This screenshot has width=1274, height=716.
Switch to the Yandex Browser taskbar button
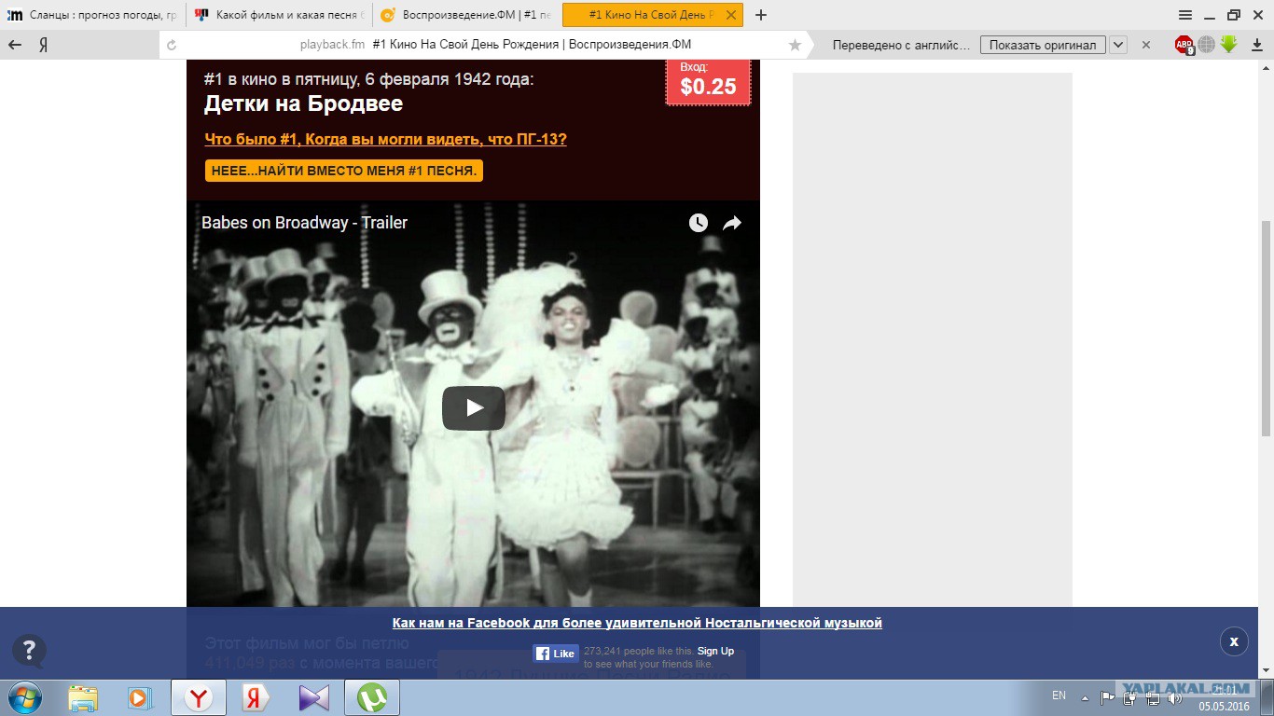tap(198, 697)
